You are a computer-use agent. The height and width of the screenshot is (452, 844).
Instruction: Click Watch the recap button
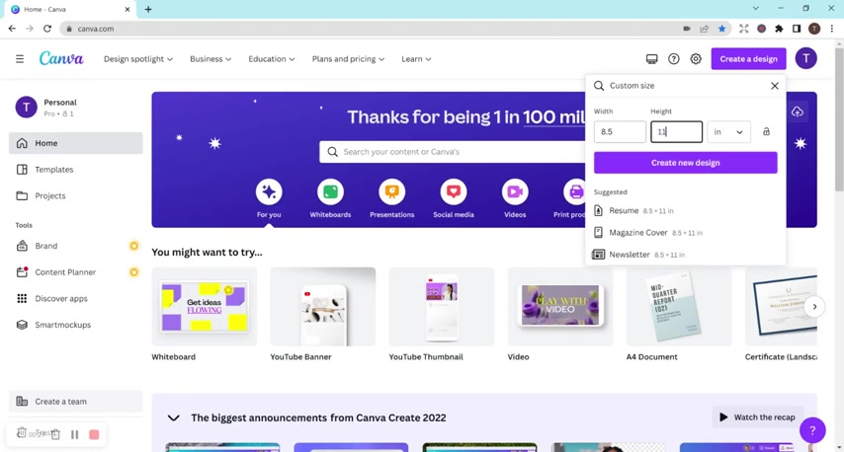point(758,417)
